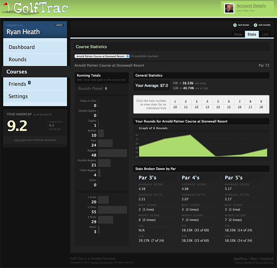Click the Par 72 label
This screenshot has width=277, height=268.
[264, 66]
